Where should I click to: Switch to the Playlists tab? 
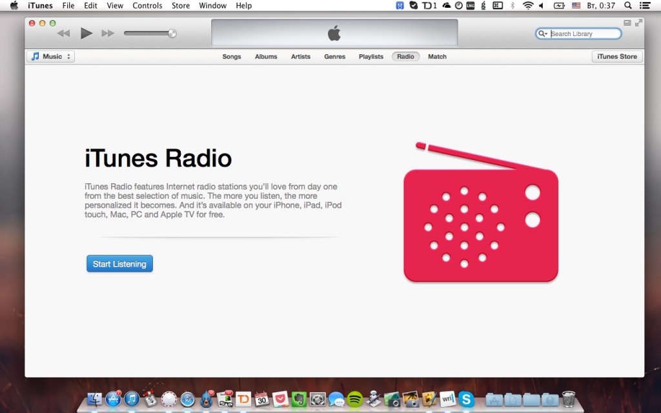371,57
